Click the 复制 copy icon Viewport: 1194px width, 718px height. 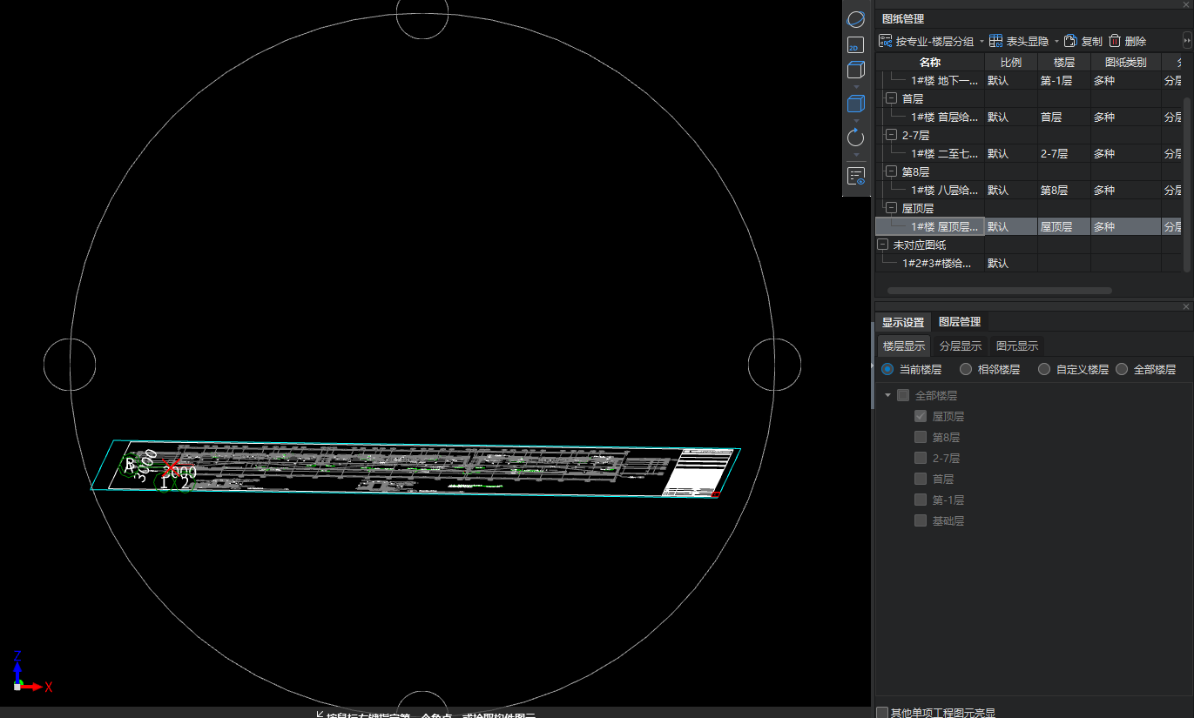coord(1071,41)
